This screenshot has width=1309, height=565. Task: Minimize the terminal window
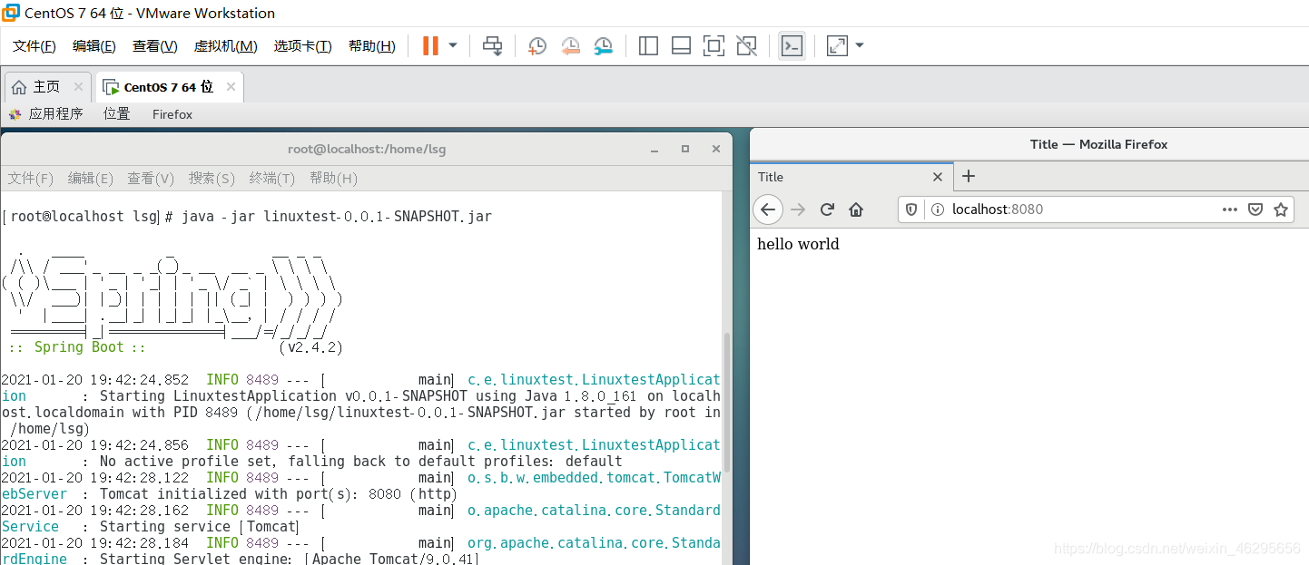(x=655, y=149)
